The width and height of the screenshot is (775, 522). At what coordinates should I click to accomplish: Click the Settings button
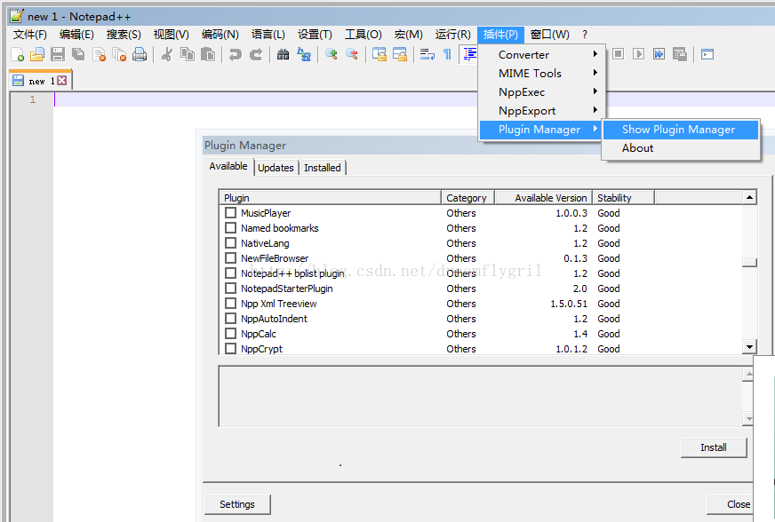pos(237,504)
